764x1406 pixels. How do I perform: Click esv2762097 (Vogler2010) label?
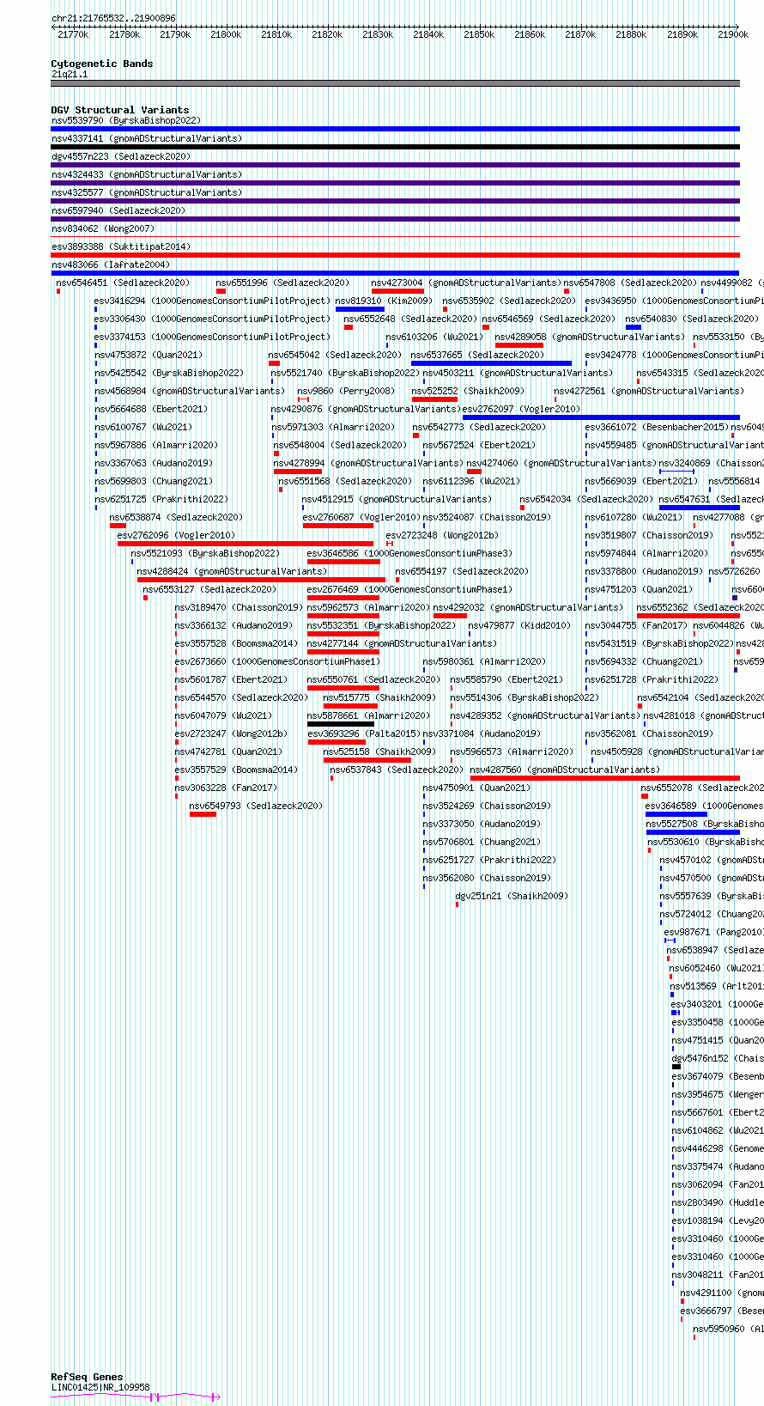pyautogui.click(x=523, y=410)
